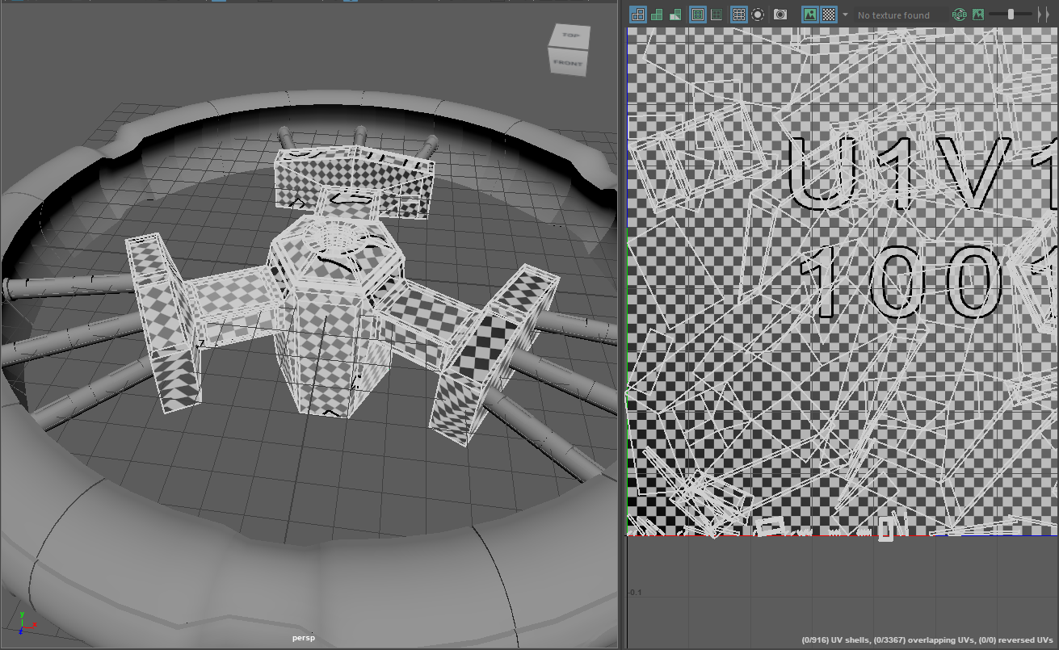Toggle RGB channel display icon
Screen dimensions: 1059x650
[x=960, y=15]
